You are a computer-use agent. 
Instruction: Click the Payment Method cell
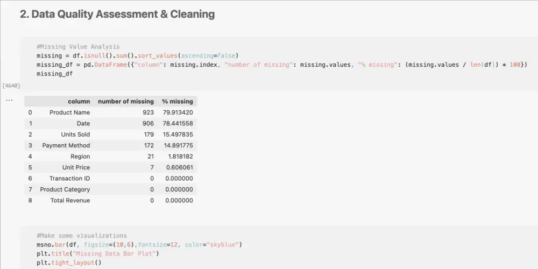pyautogui.click(x=66, y=145)
